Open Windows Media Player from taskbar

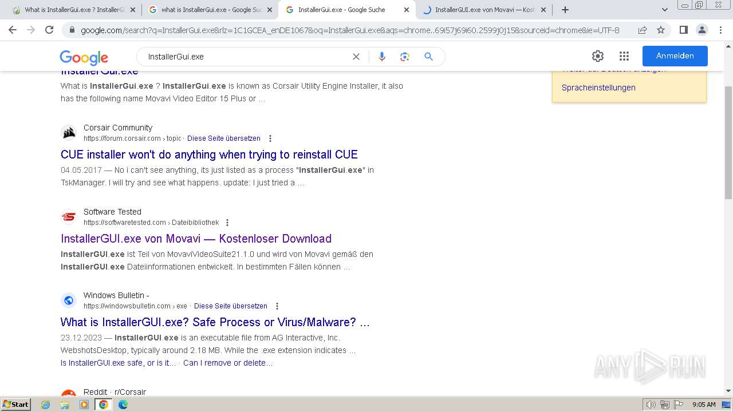pyautogui.click(x=84, y=405)
